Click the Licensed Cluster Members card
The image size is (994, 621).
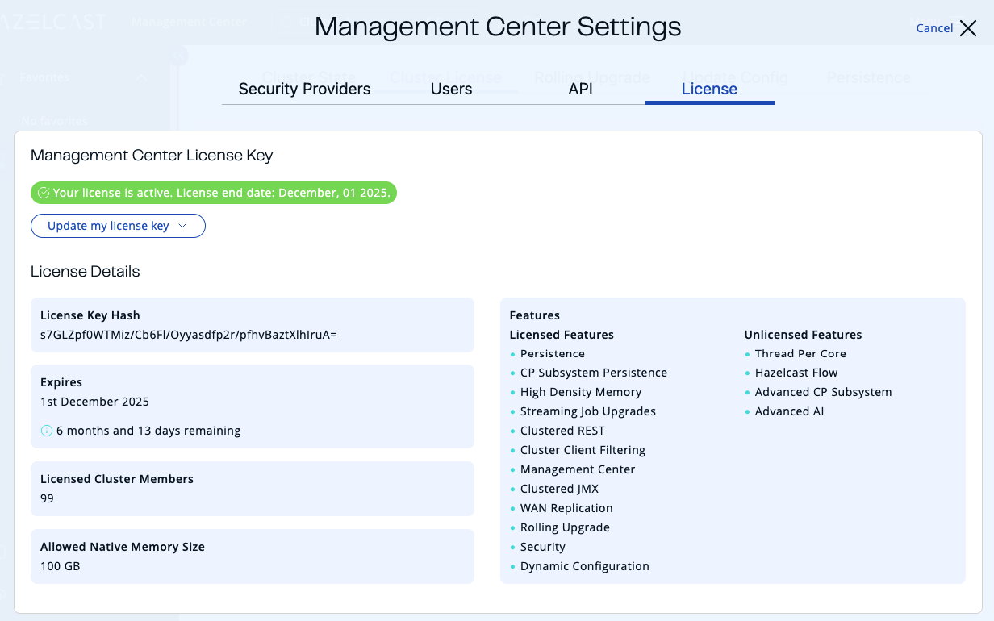(x=252, y=488)
